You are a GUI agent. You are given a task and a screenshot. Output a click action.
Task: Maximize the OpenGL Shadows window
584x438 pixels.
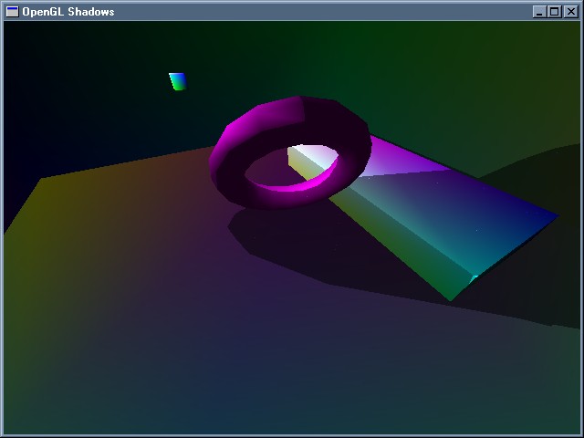click(554, 11)
